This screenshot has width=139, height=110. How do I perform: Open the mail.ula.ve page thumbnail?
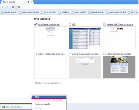[51, 38]
